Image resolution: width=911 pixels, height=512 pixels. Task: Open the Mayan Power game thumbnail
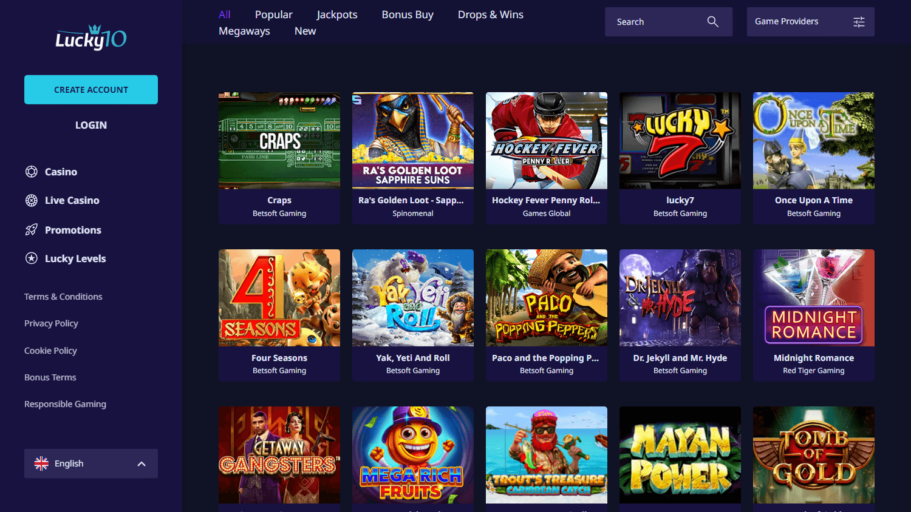pyautogui.click(x=680, y=455)
